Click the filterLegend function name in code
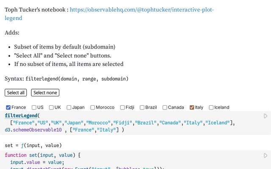The height and width of the screenshot is (169, 271). pos(21,116)
